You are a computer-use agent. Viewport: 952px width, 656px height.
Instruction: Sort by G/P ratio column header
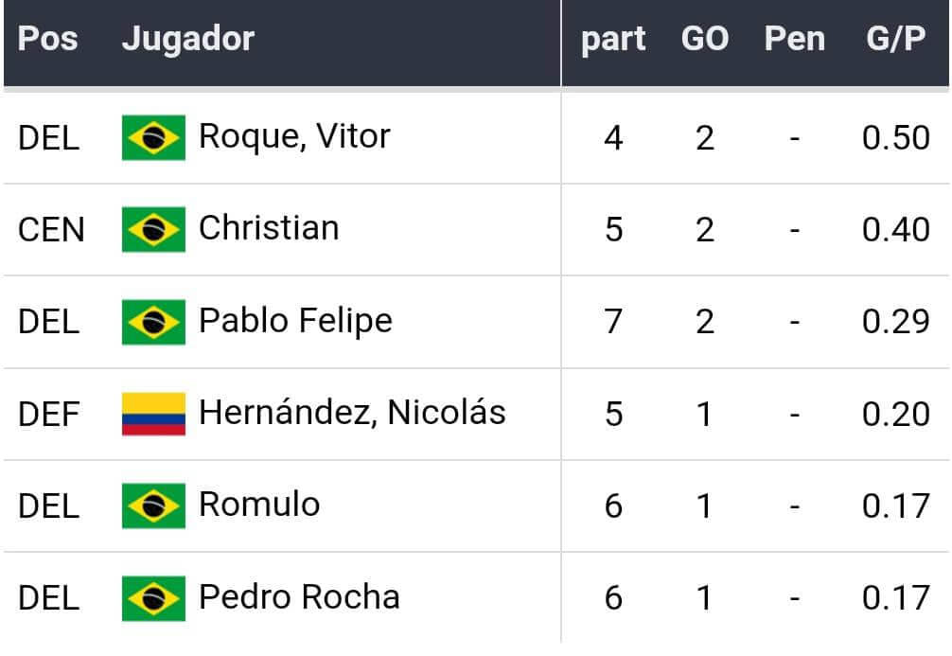(895, 40)
